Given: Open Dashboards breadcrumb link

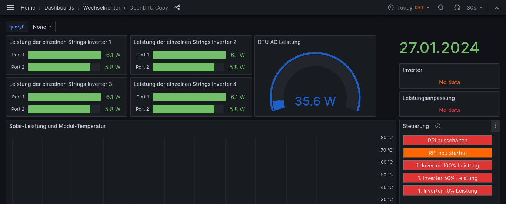Looking at the screenshot, I should point(59,8).
